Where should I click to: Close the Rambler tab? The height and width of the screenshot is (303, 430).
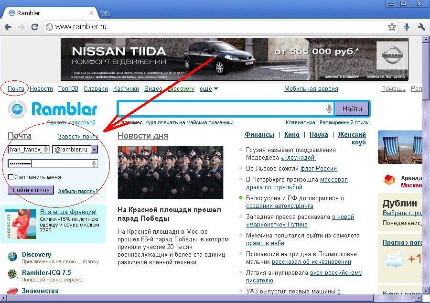[x=91, y=13]
